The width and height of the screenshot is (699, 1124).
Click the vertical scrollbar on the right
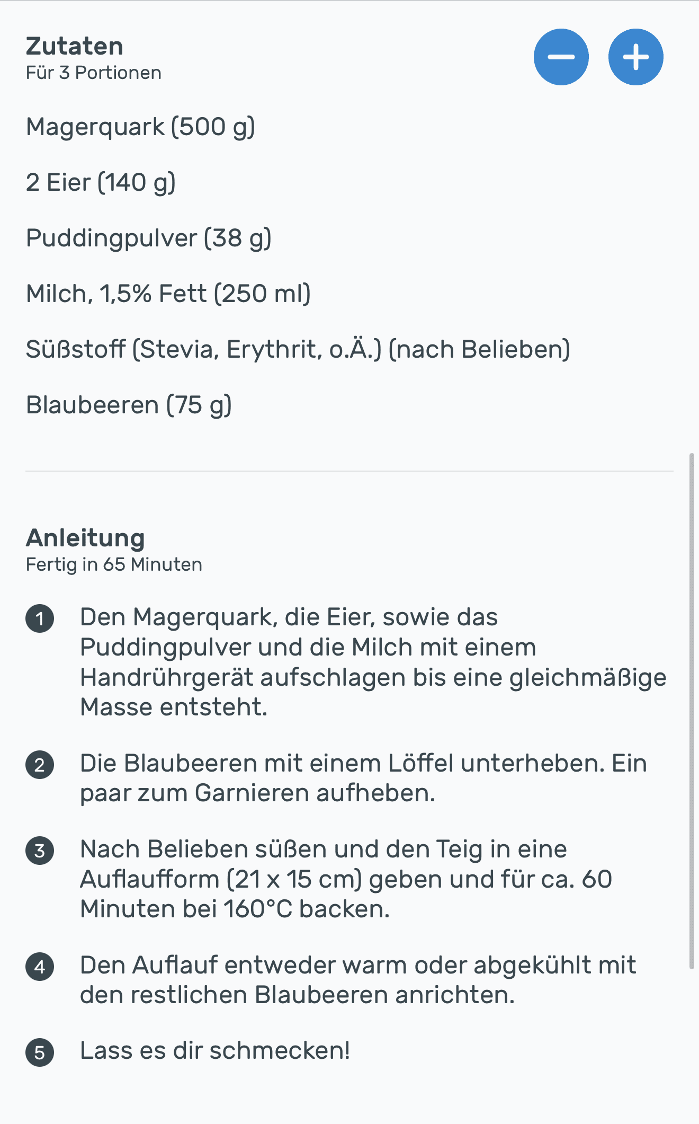point(692,710)
